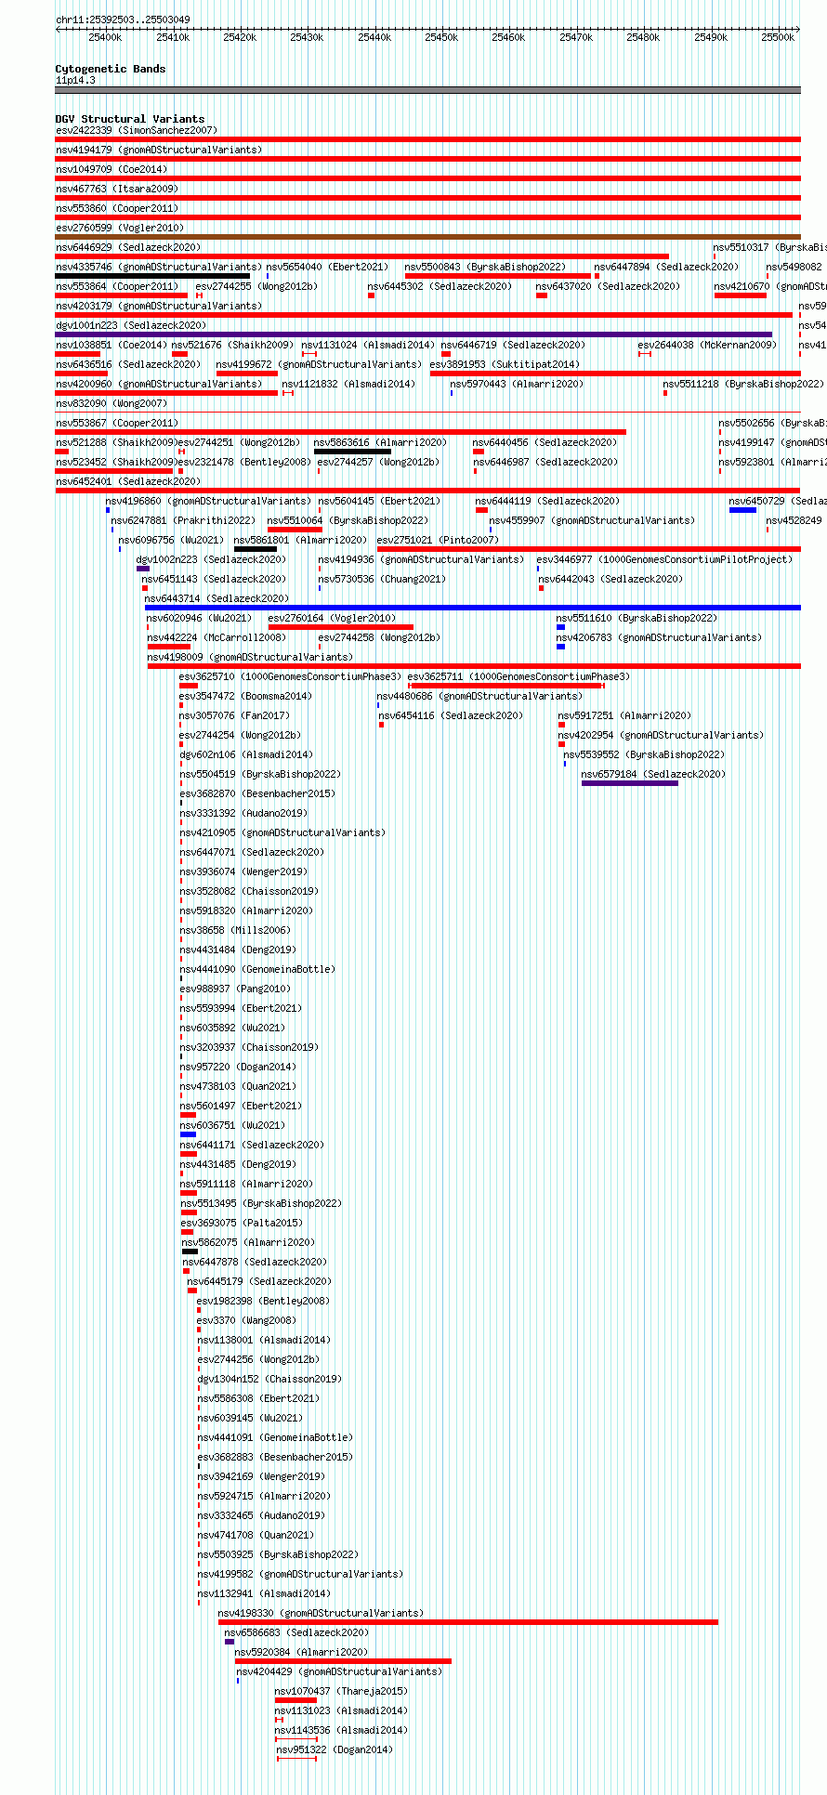Image resolution: width=827 pixels, height=1795 pixels.
Task: Open nsv5654040 (Ebert2021) label
Action: [328, 267]
